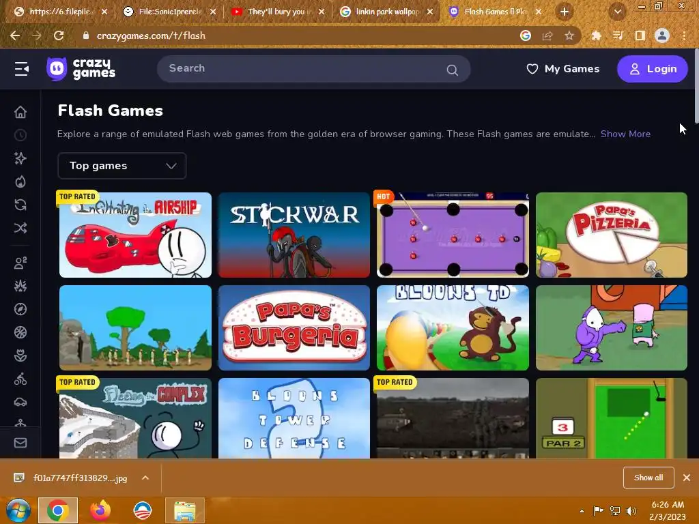Image resolution: width=699 pixels, height=524 pixels.
Task: Reload the page
Action: tap(59, 35)
